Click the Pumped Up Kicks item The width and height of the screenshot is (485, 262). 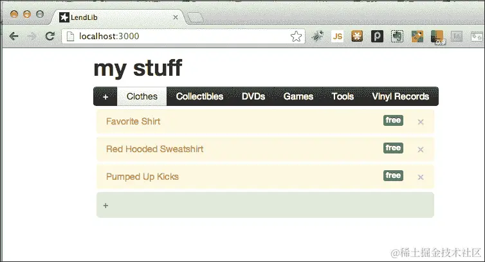tap(142, 177)
